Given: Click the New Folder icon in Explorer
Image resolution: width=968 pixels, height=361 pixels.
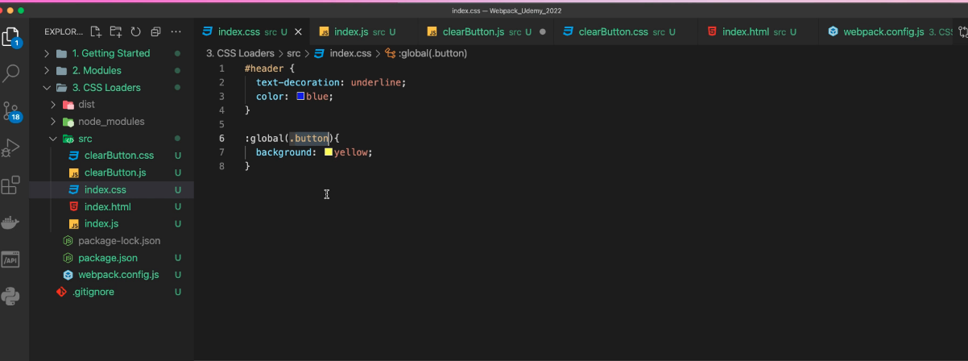Looking at the screenshot, I should pos(116,32).
